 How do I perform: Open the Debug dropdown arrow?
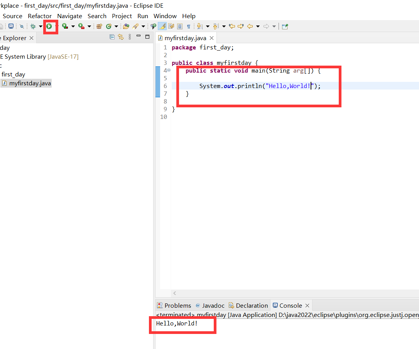pos(41,26)
